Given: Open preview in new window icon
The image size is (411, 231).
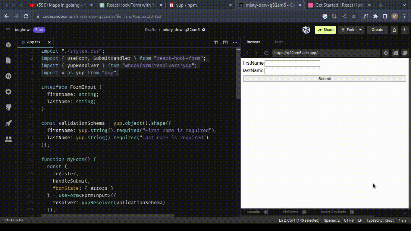Looking at the screenshot, I should click(405, 53).
